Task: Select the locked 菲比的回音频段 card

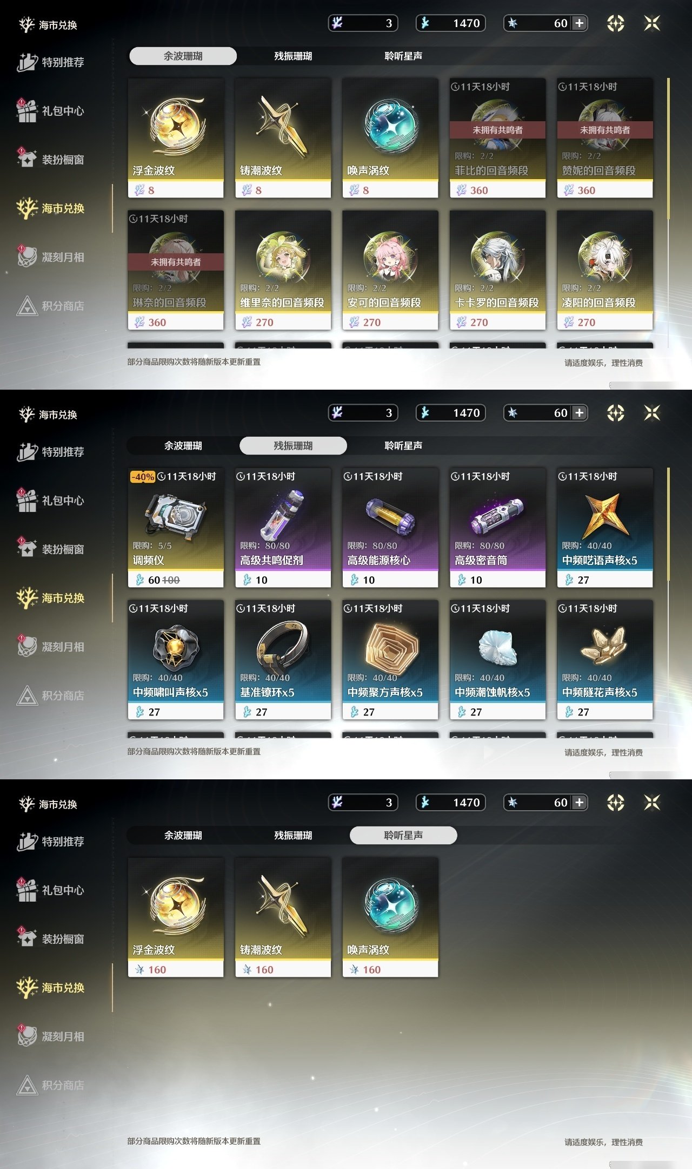Action: (497, 138)
